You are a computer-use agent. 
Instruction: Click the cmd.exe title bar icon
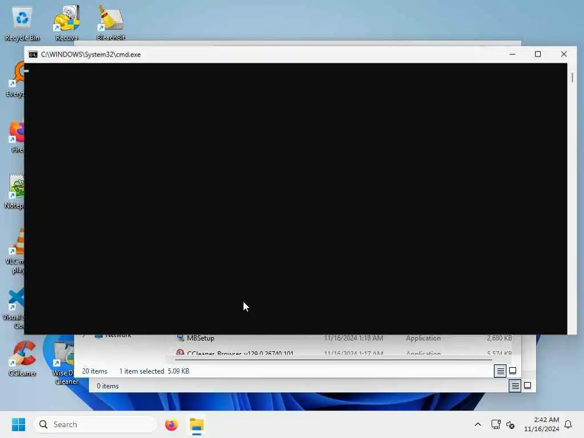coord(33,54)
